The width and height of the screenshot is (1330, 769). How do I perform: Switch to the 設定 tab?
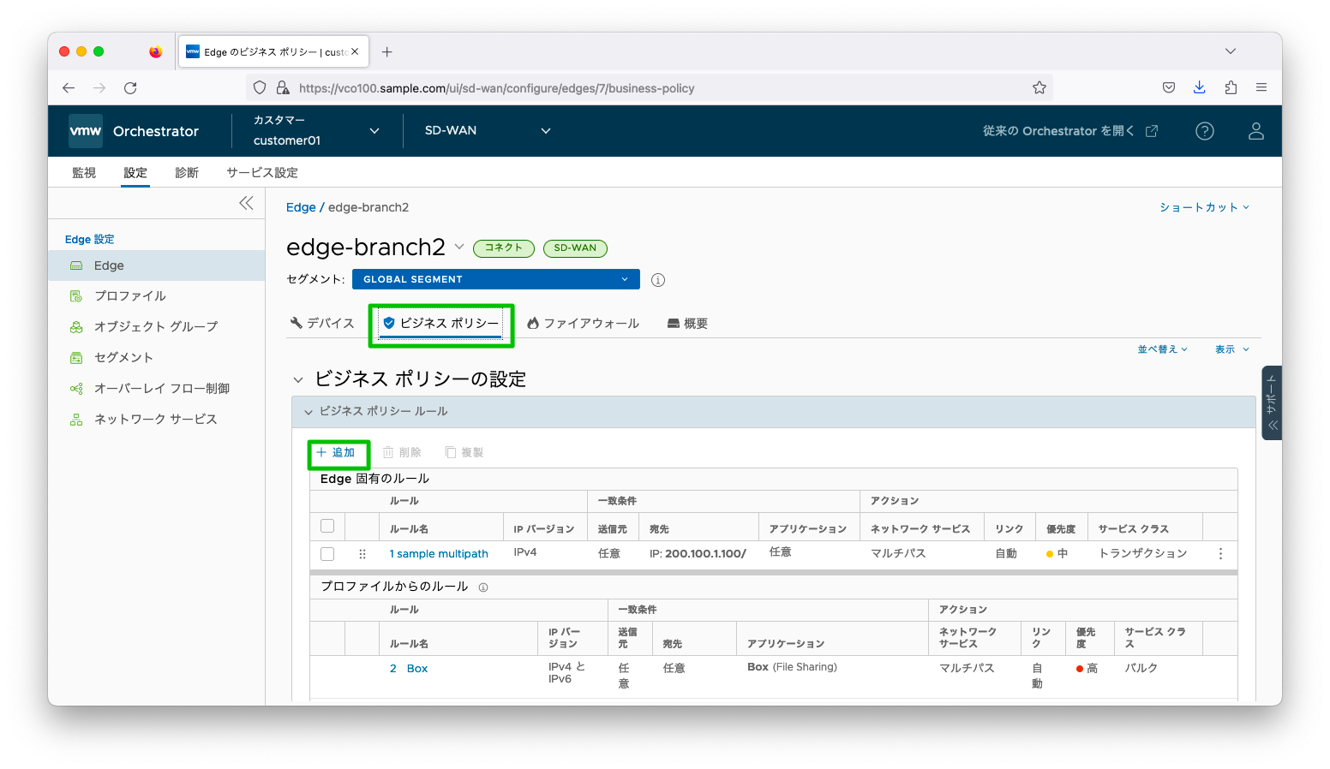click(135, 173)
